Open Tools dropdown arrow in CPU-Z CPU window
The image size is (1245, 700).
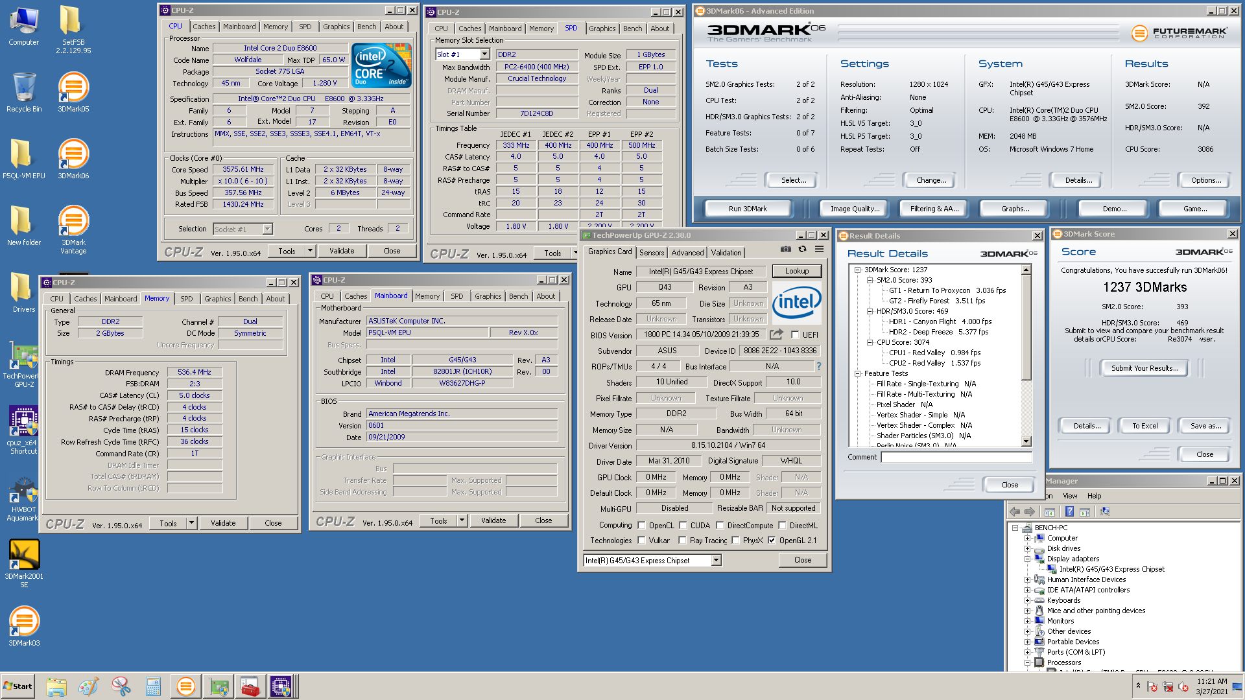click(x=310, y=251)
